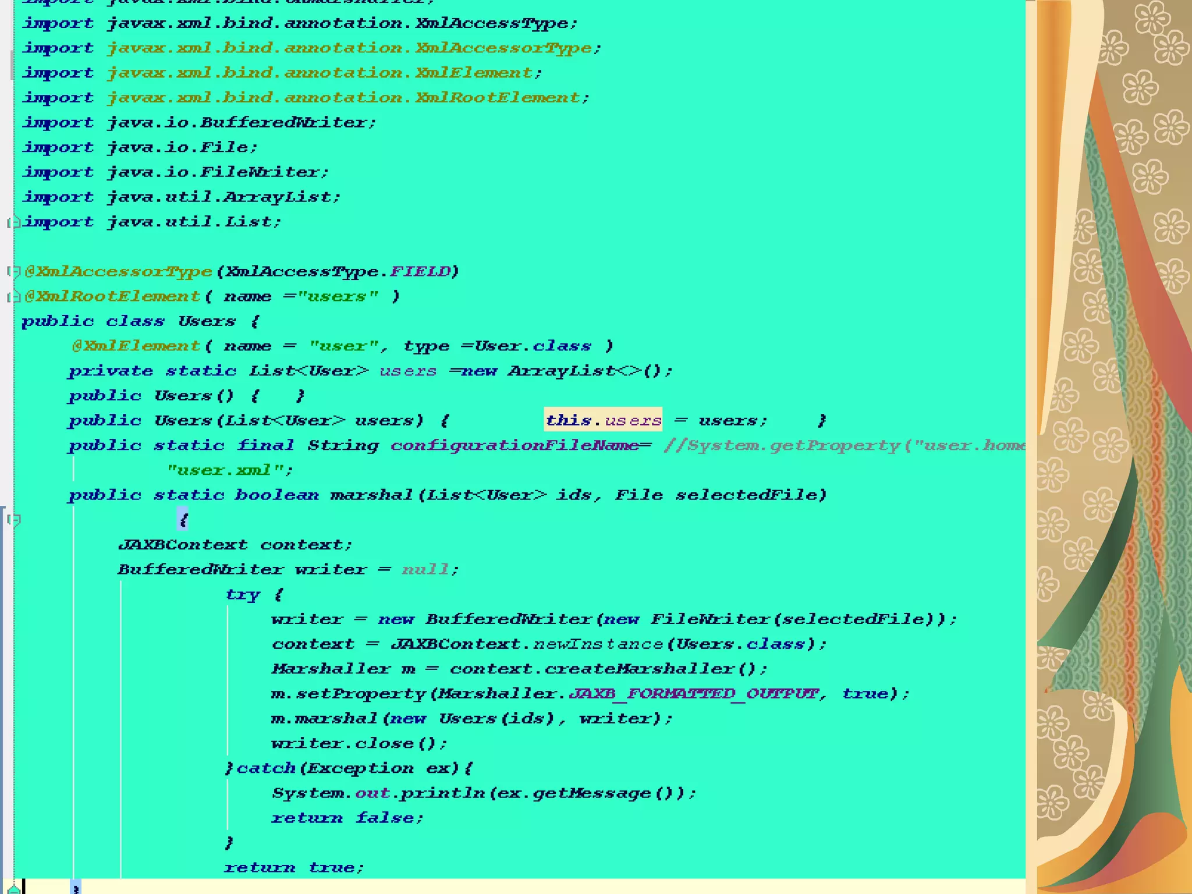The height and width of the screenshot is (894, 1192).
Task: Click the Users class name declaration
Action: coord(207,321)
